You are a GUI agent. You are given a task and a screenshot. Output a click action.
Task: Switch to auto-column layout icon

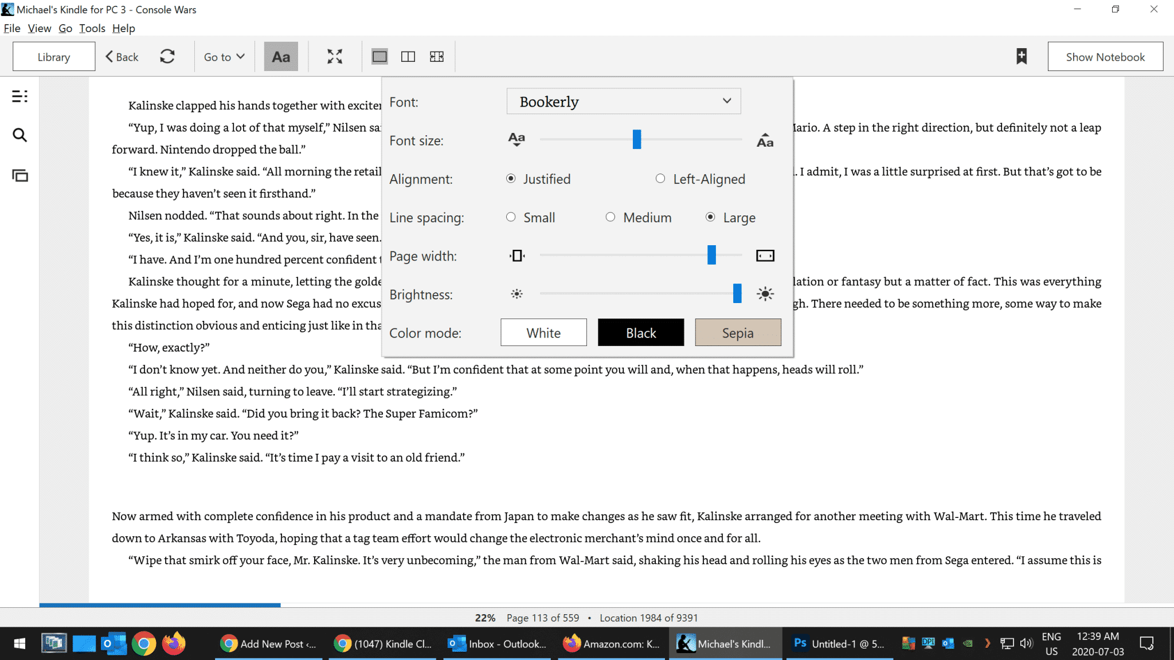(437, 56)
